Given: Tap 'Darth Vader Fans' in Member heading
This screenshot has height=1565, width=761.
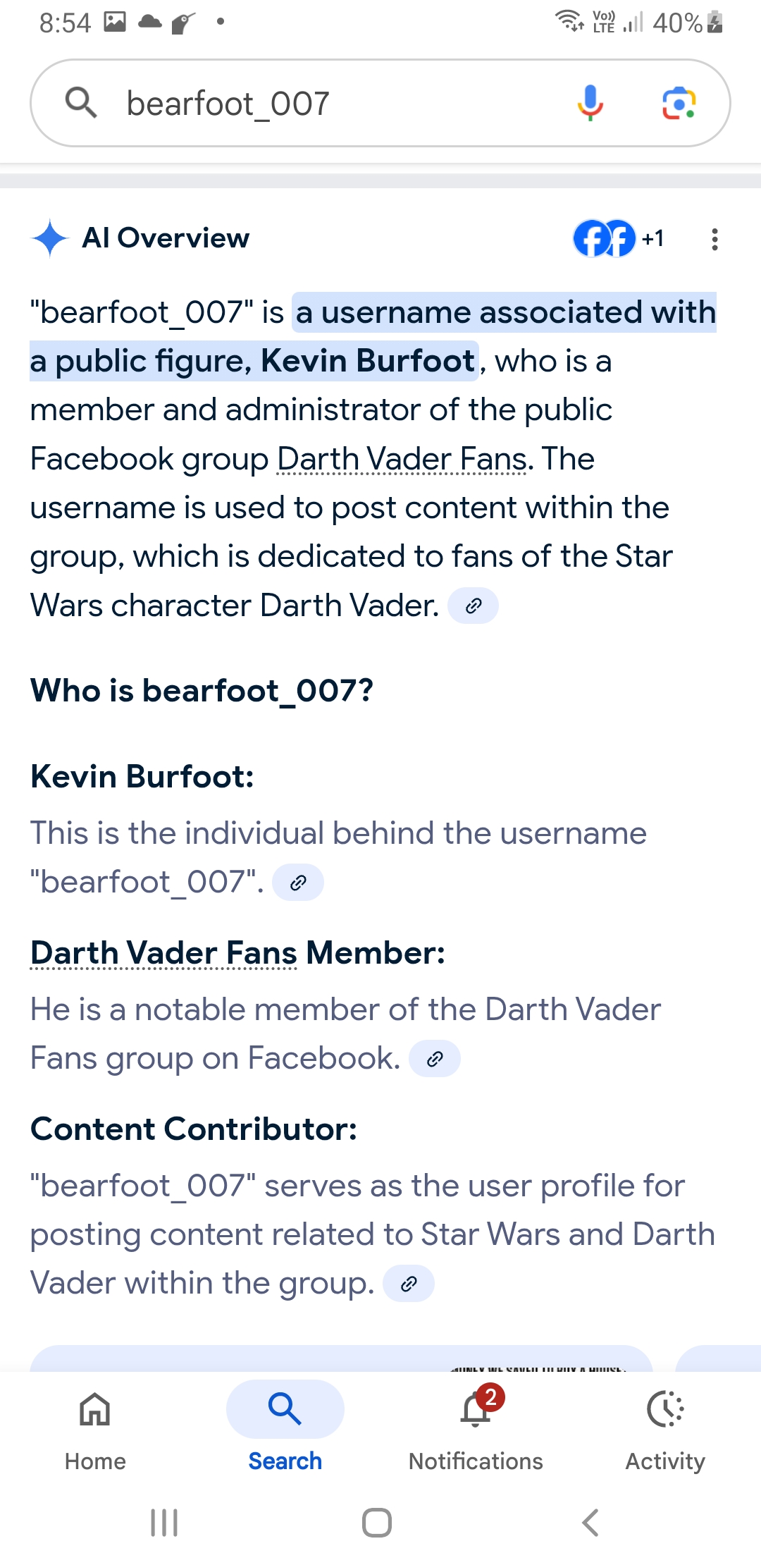Looking at the screenshot, I should 163,953.
